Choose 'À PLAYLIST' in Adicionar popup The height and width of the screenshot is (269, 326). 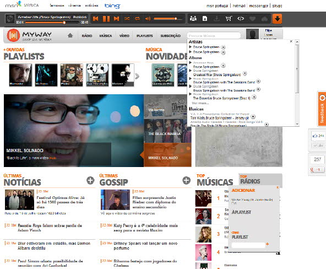[241, 212]
